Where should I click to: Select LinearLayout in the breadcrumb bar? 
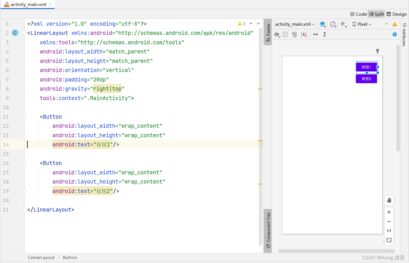[41, 258]
